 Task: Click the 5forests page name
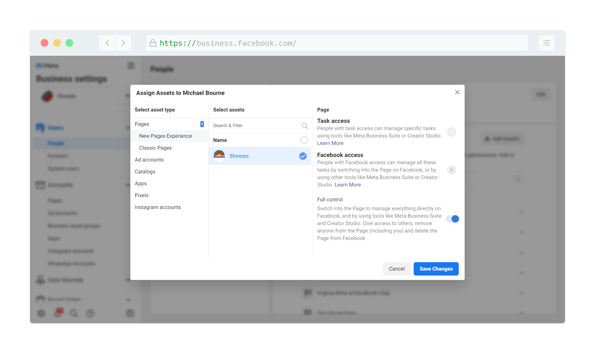tap(239, 156)
